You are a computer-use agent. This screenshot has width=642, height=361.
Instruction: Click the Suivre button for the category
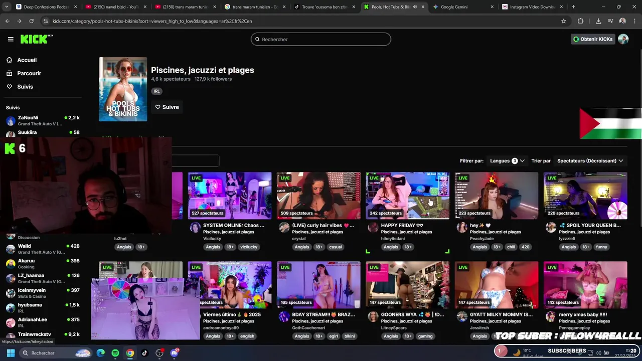tap(167, 107)
